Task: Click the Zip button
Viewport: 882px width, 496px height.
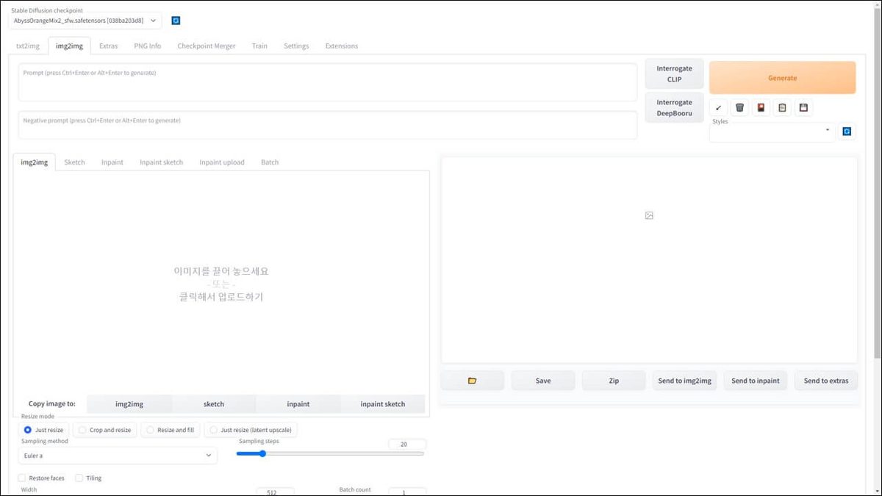Action: point(614,381)
